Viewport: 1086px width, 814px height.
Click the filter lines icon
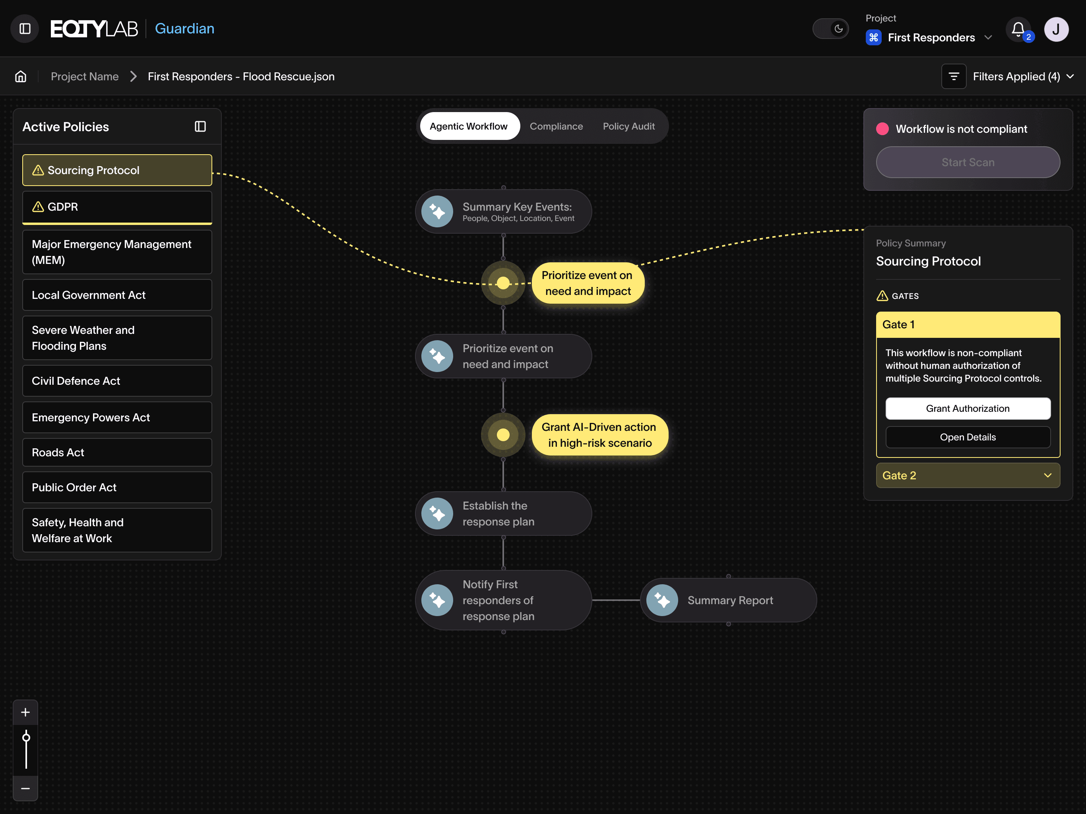954,77
